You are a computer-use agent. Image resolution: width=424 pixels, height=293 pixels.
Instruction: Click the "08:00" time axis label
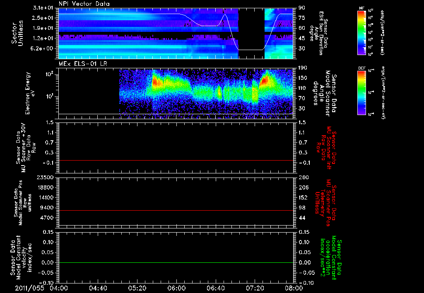click(x=294, y=288)
